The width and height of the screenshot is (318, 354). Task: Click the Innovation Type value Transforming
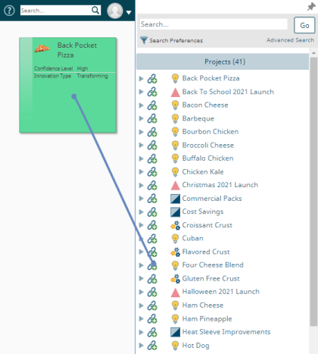click(x=92, y=76)
